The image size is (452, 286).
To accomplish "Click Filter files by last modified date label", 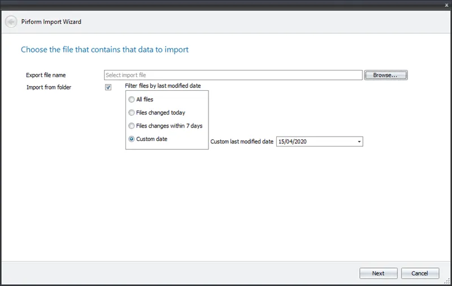I will tap(163, 86).
